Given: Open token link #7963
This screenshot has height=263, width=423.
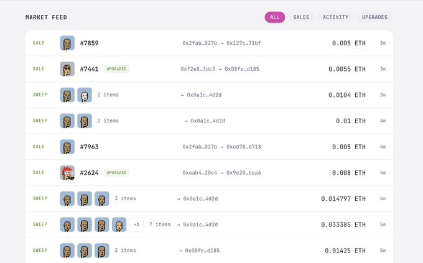Looking at the screenshot, I should point(90,147).
